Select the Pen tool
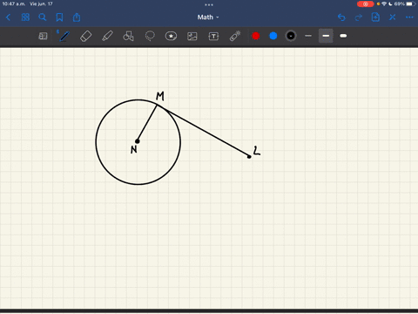 coord(64,36)
